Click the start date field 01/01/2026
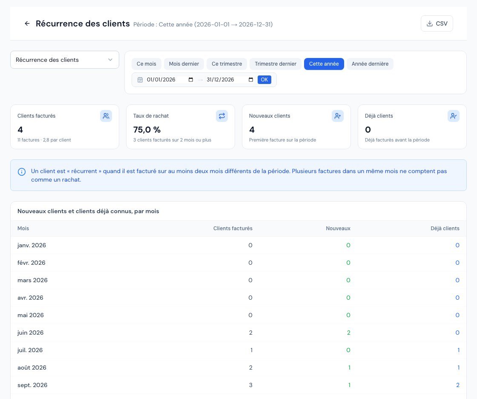Screen dimensions: 477x399 click(x=170, y=80)
